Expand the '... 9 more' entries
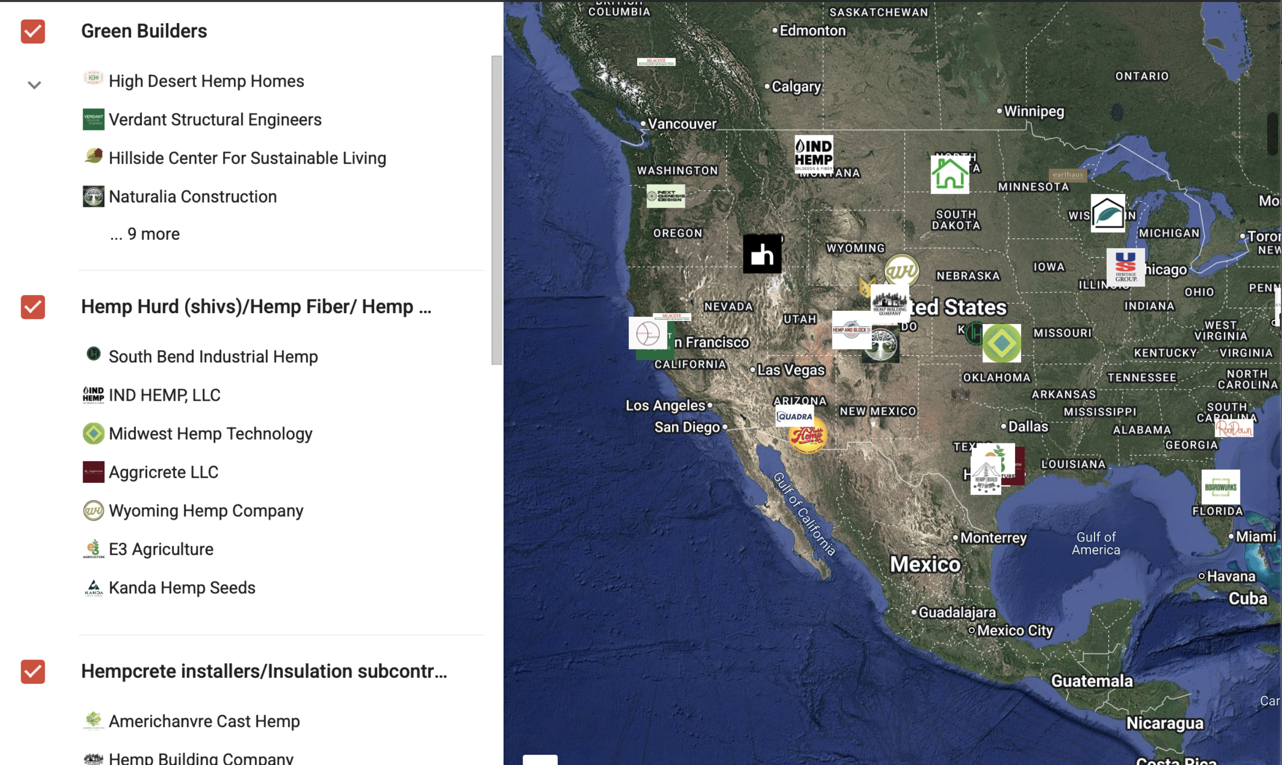The width and height of the screenshot is (1282, 765). point(145,234)
